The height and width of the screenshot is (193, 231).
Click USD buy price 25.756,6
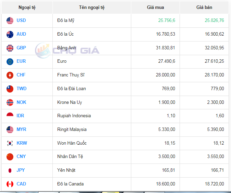click(x=167, y=20)
